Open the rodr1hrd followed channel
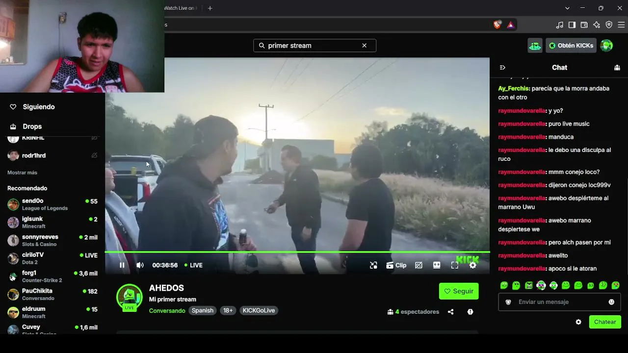Viewport: 628px width, 353px height. pyautogui.click(x=52, y=155)
